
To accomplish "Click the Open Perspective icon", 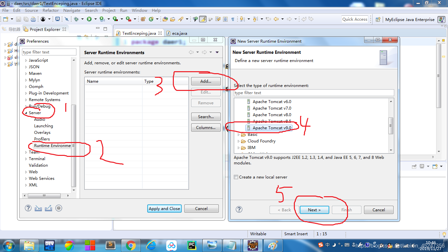I will pyautogui.click(x=378, y=19).
